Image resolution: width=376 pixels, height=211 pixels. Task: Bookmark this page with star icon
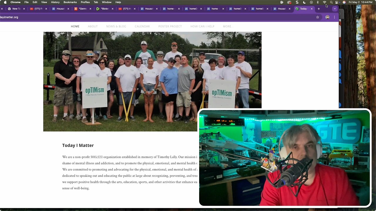pos(318,17)
